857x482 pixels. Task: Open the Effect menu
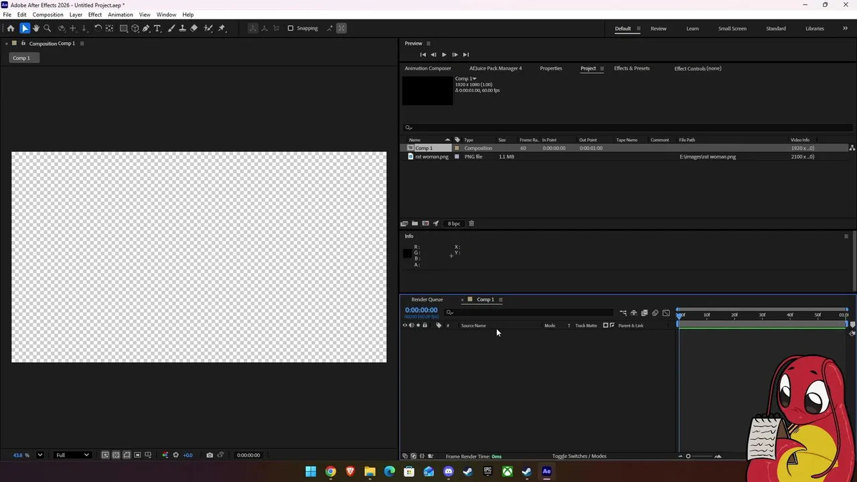click(95, 15)
